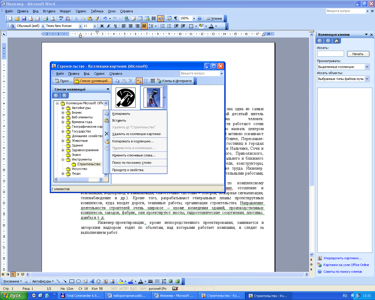Image resolution: width=375 pixels, height=300 pixels.
Task: Click the Open folder icon in Word toolbar
Action: pyautogui.click(x=17, y=18)
